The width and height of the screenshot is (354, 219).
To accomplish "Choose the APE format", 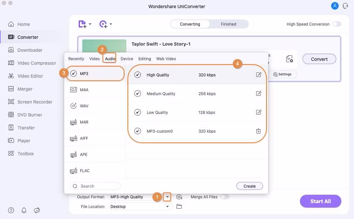I will tap(95, 154).
